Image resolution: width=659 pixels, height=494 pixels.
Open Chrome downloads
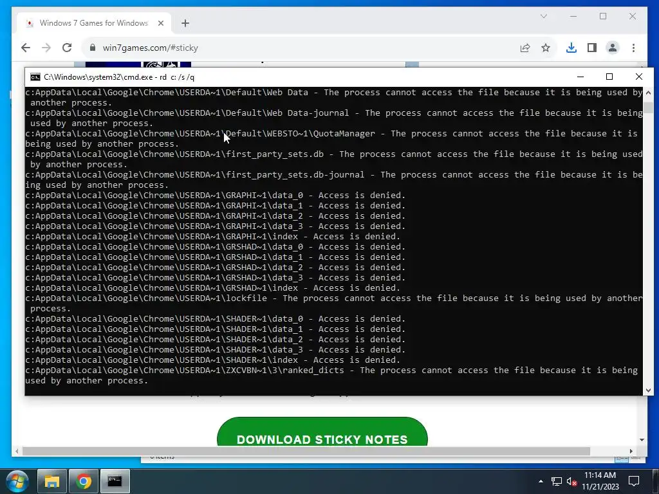click(x=571, y=48)
